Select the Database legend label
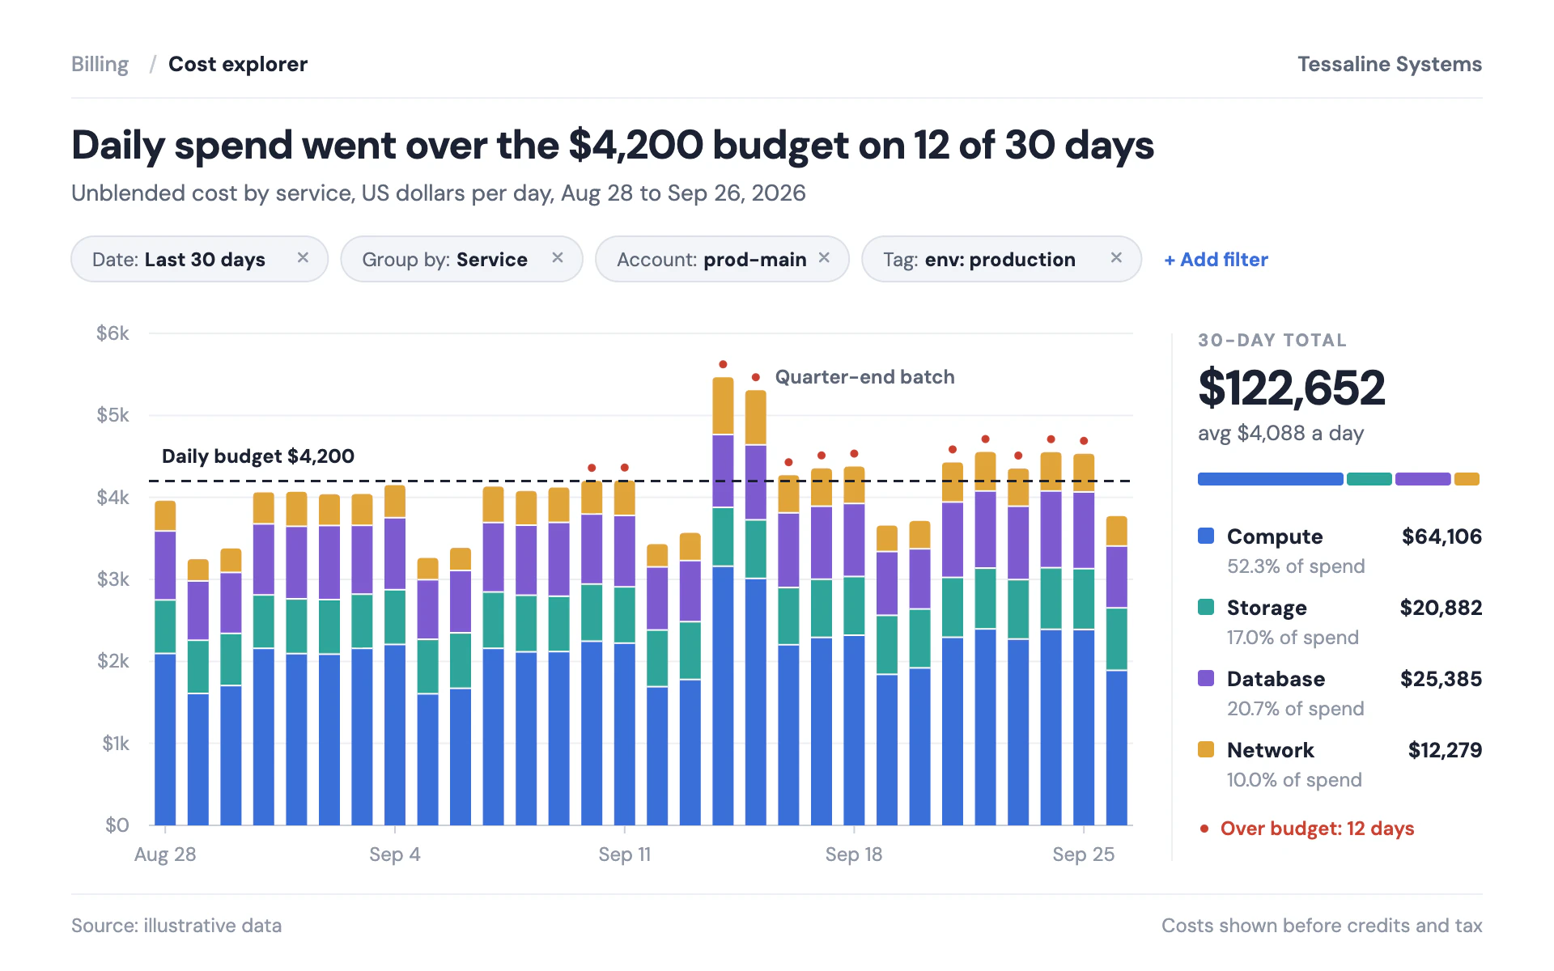This screenshot has width=1554, height=971. [x=1276, y=679]
